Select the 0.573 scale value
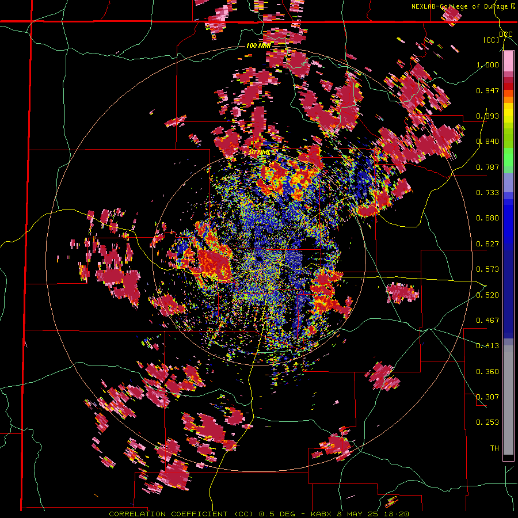 (487, 269)
